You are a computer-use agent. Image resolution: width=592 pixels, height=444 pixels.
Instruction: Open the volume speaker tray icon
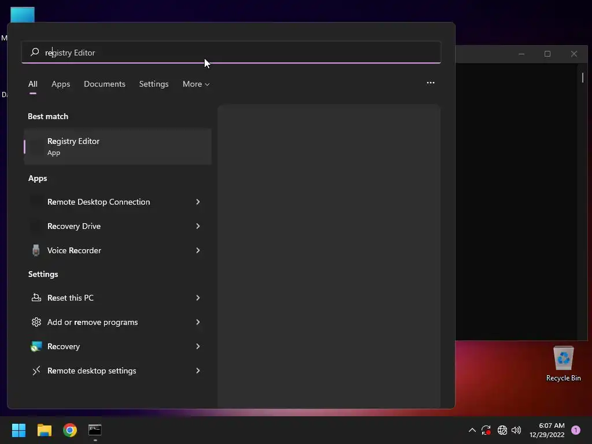point(516,430)
